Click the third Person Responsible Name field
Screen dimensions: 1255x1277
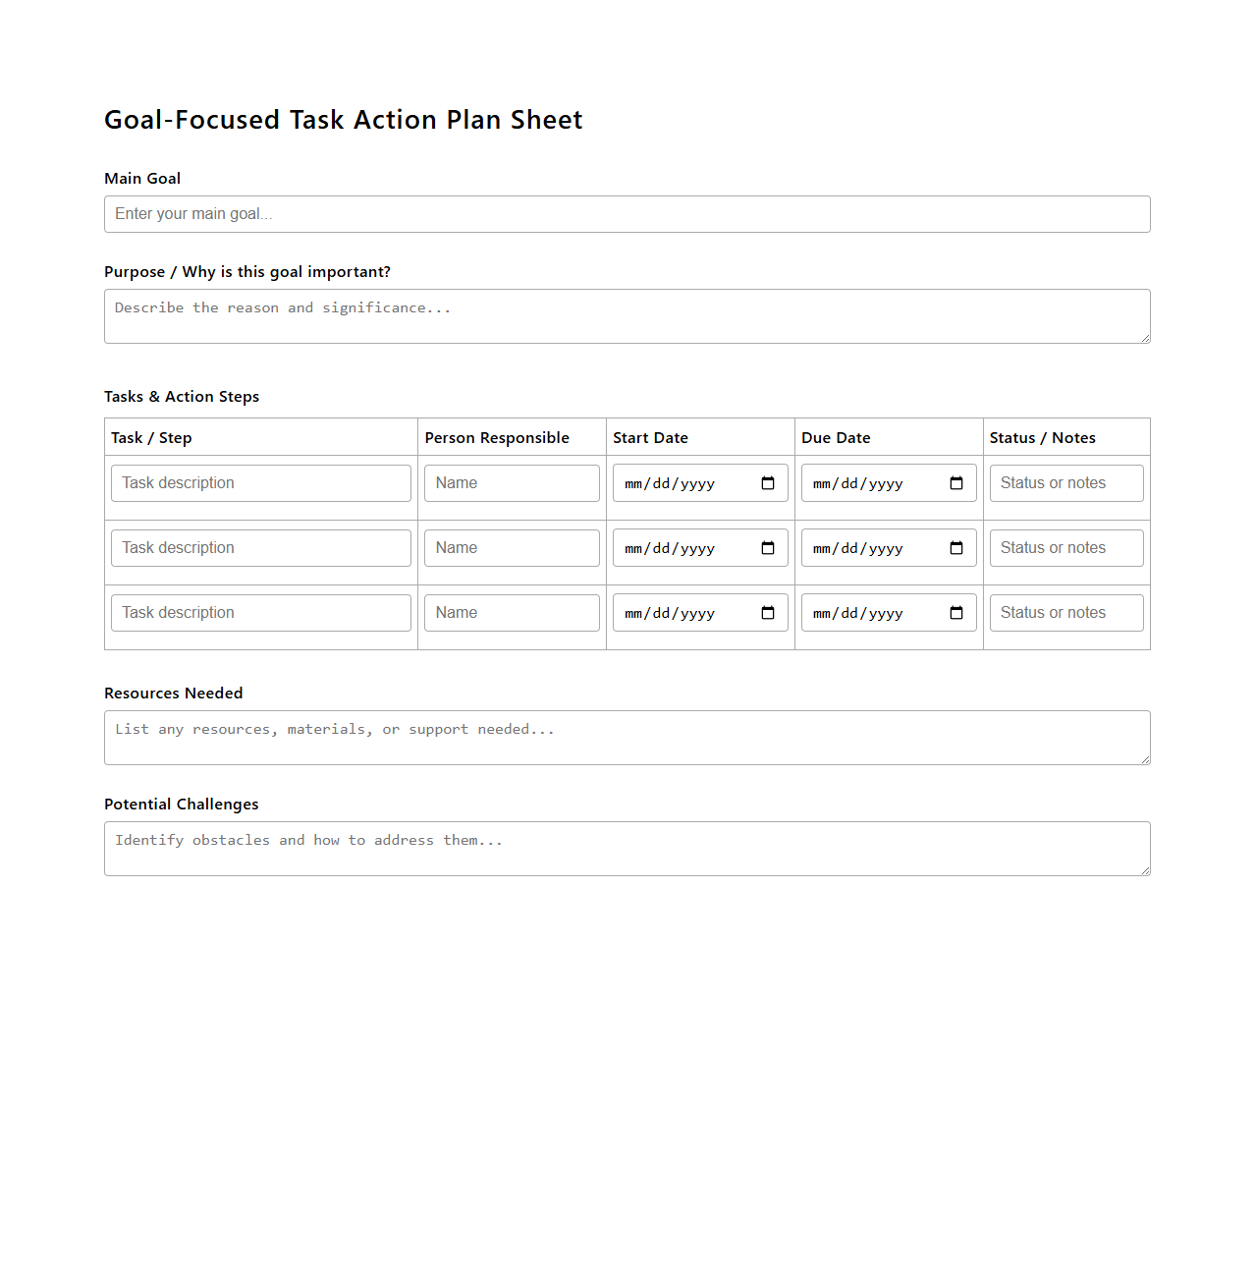[511, 612]
